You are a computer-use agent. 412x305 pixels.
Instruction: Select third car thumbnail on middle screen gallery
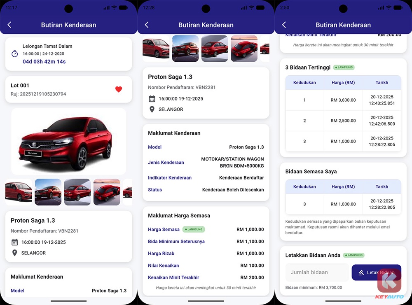point(215,49)
